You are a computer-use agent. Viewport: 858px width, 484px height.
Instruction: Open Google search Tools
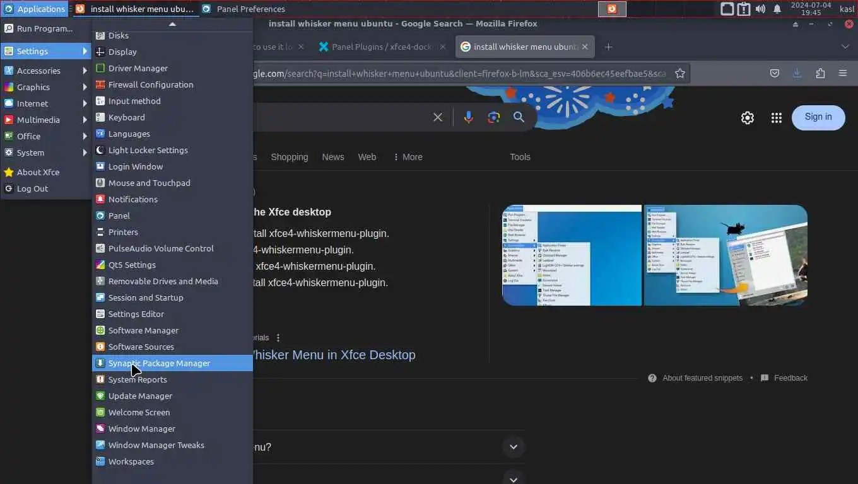(x=520, y=157)
